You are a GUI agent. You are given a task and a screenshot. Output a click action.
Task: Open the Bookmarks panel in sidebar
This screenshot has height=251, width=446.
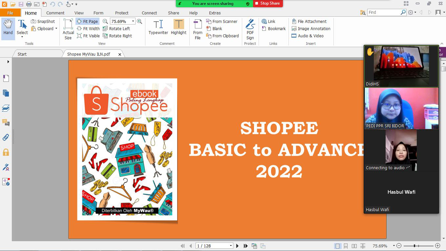pyautogui.click(x=6, y=78)
